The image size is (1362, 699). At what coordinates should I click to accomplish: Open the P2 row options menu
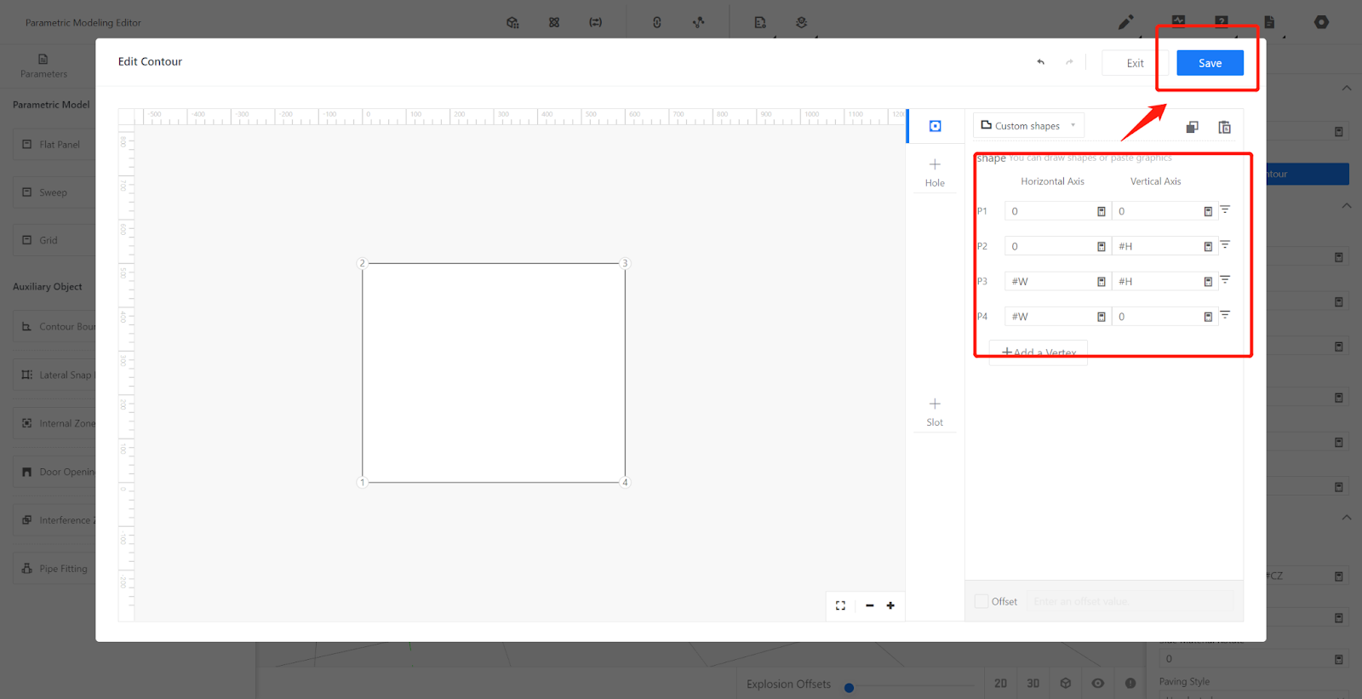click(x=1225, y=245)
